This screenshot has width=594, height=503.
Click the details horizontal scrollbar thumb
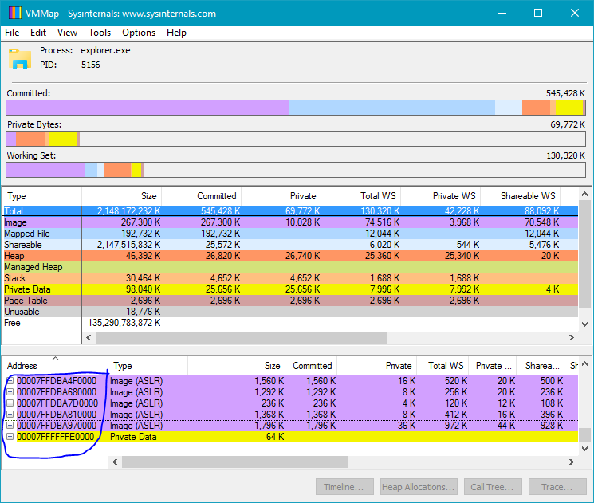click(x=235, y=462)
